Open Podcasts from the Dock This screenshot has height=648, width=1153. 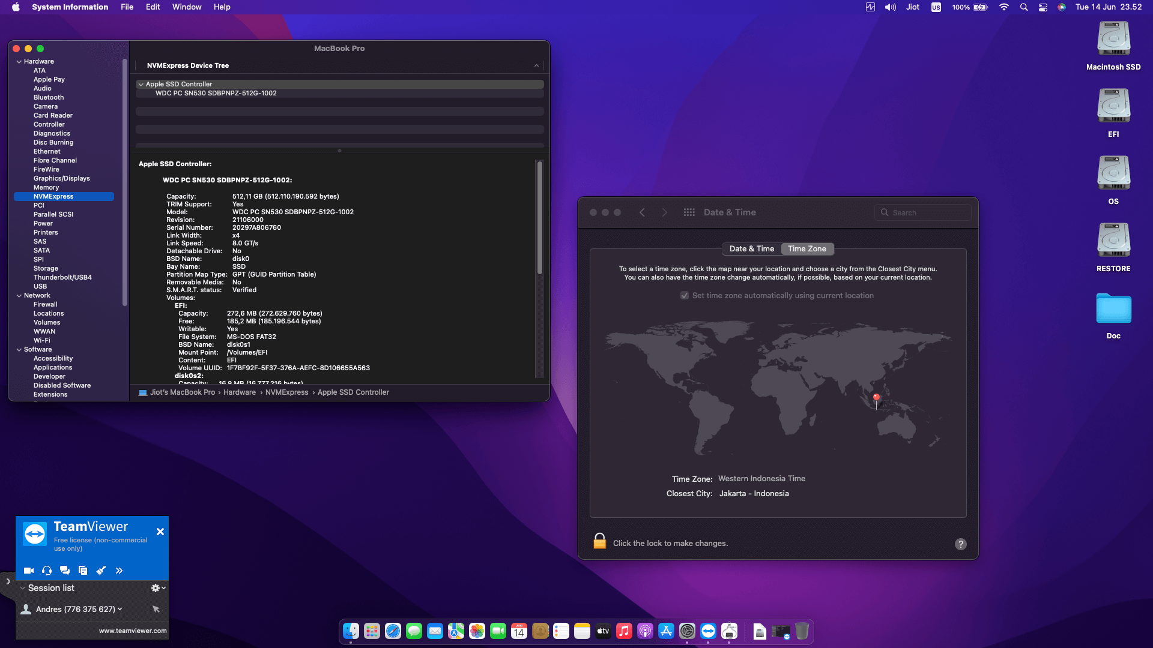[x=645, y=631]
